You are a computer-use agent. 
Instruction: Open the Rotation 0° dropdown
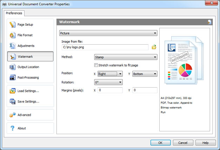click(x=108, y=82)
